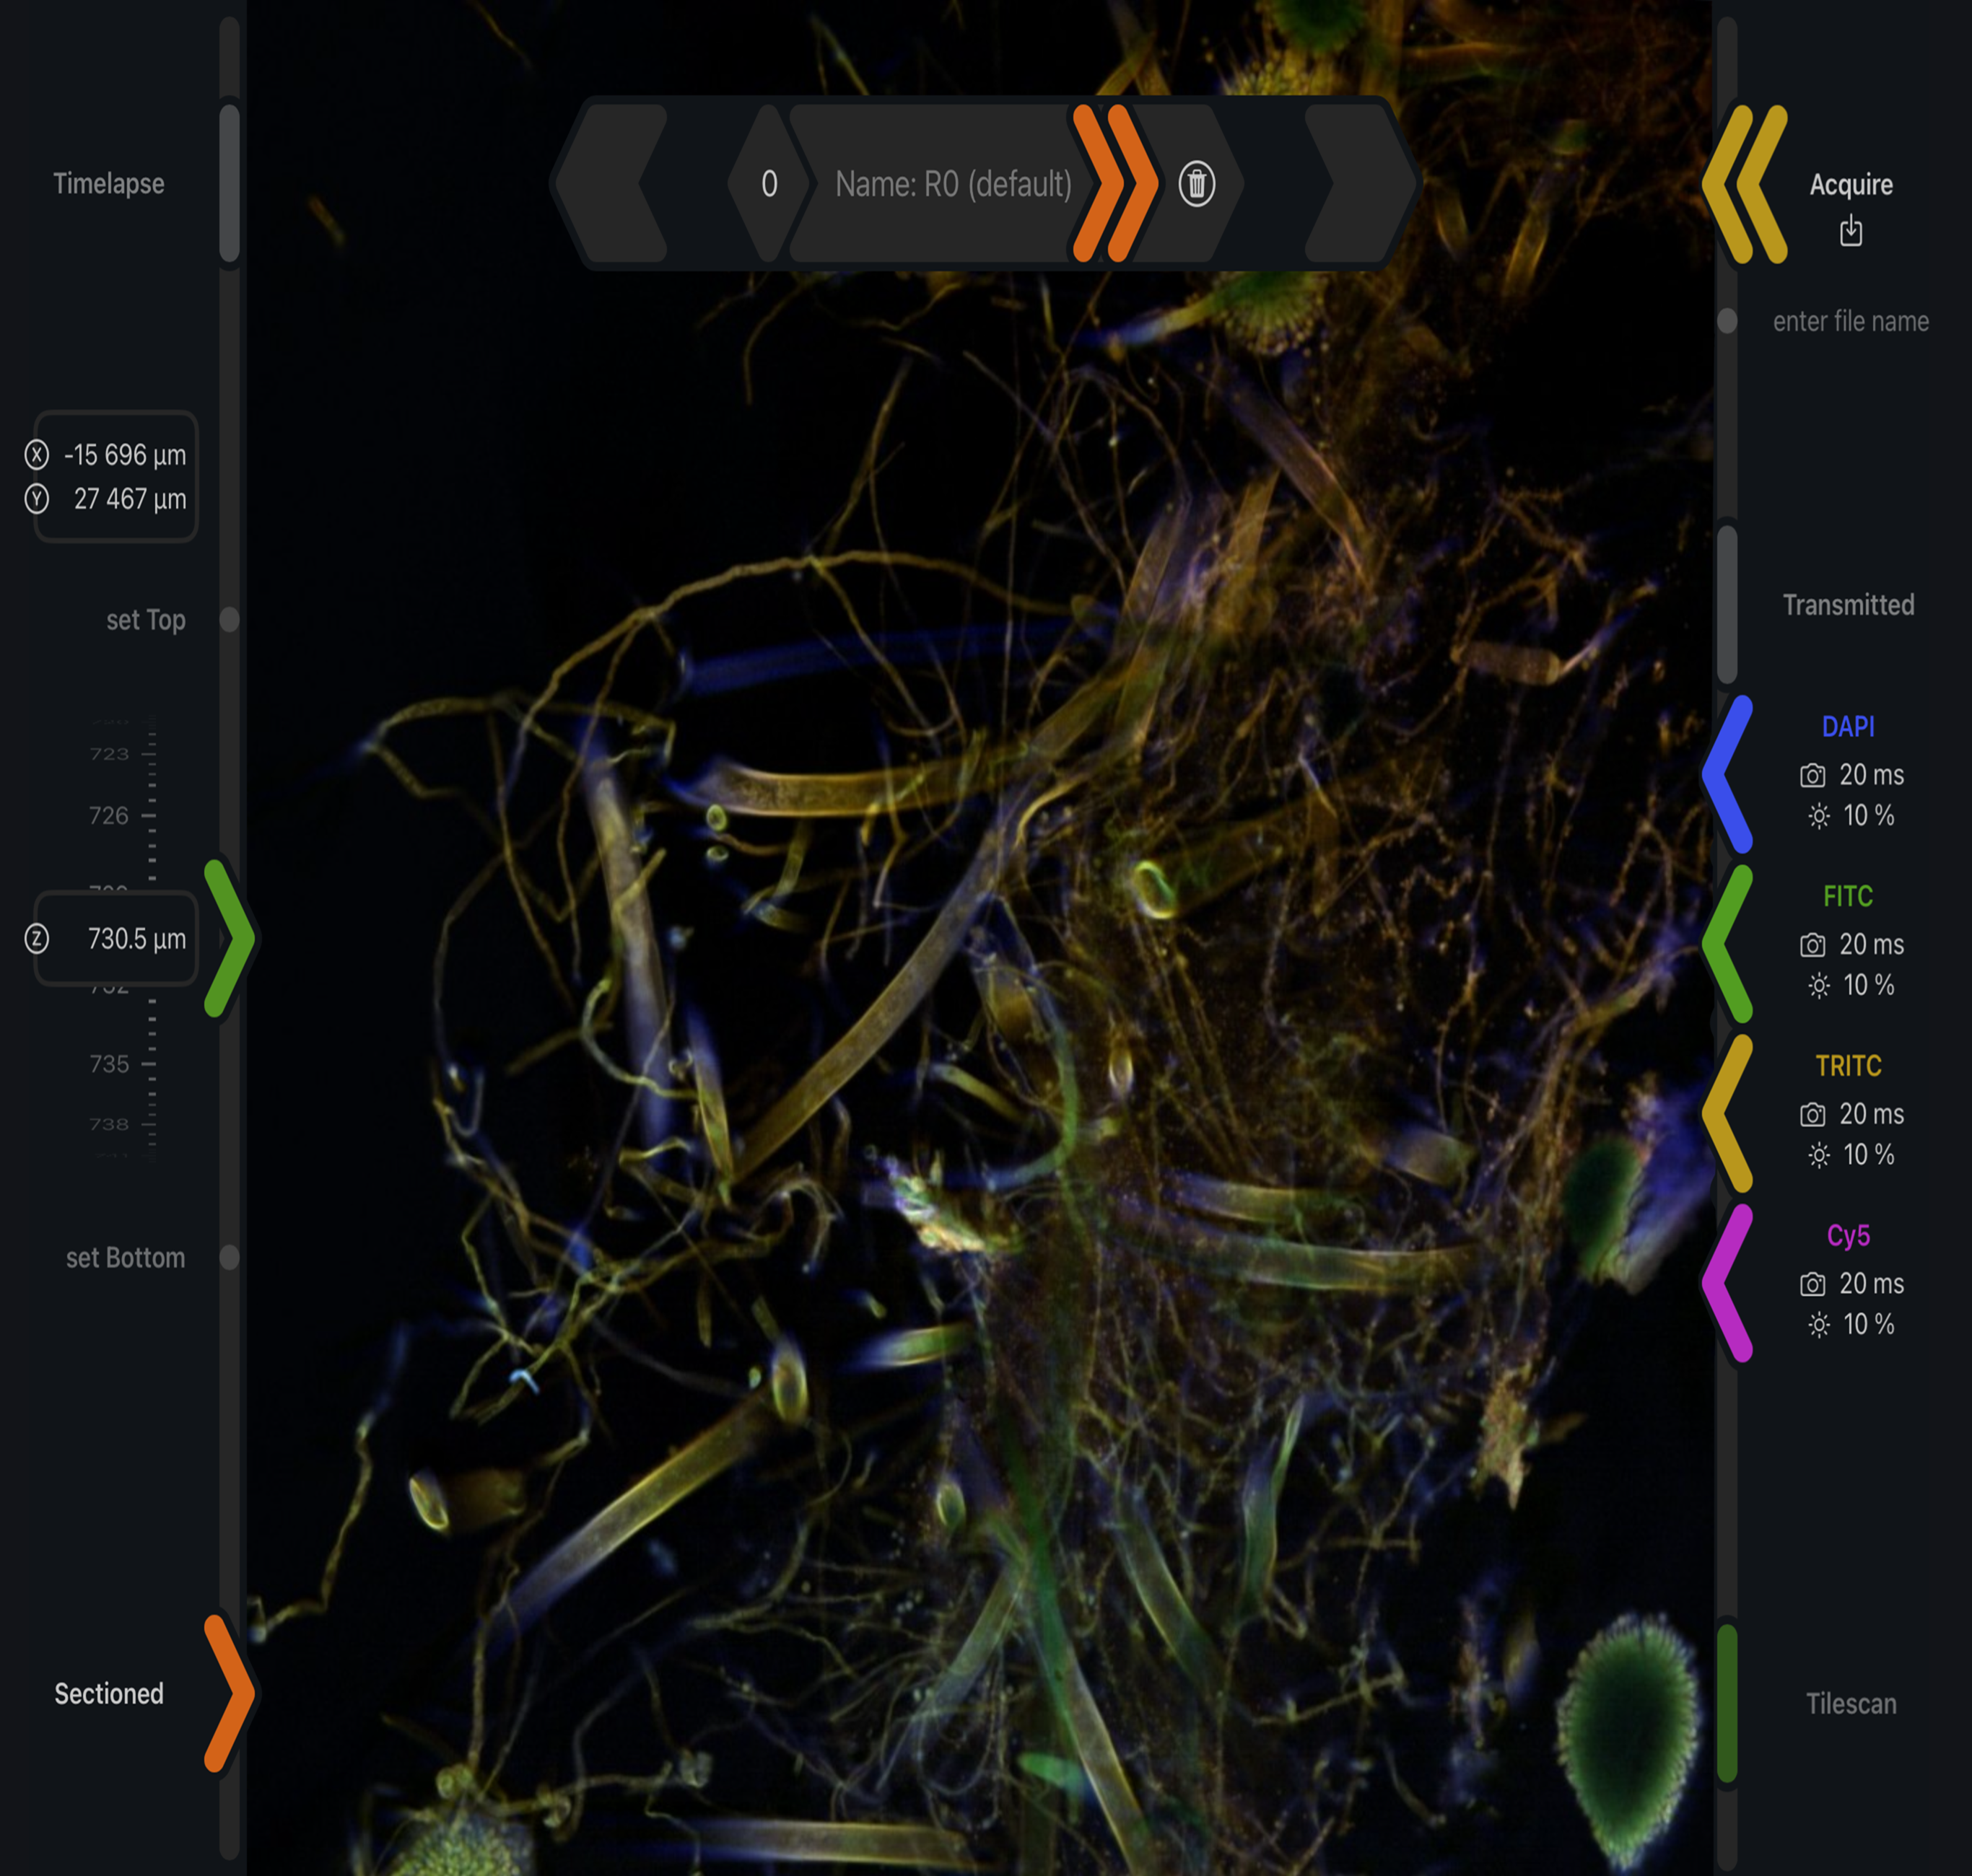Open the Timelapse panel

[109, 184]
